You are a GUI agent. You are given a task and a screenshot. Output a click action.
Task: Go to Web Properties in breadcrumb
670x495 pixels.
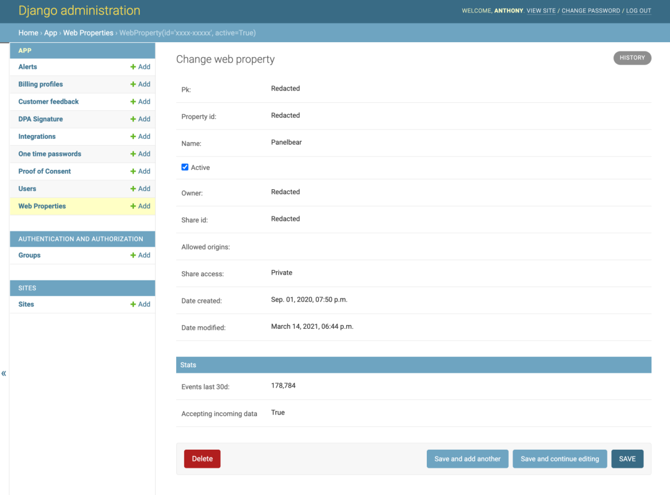tap(88, 33)
